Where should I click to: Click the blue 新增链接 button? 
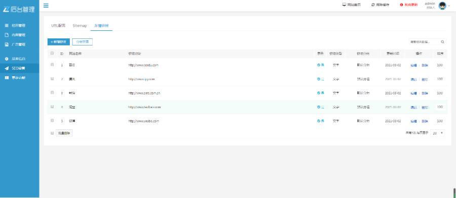pyautogui.click(x=58, y=42)
